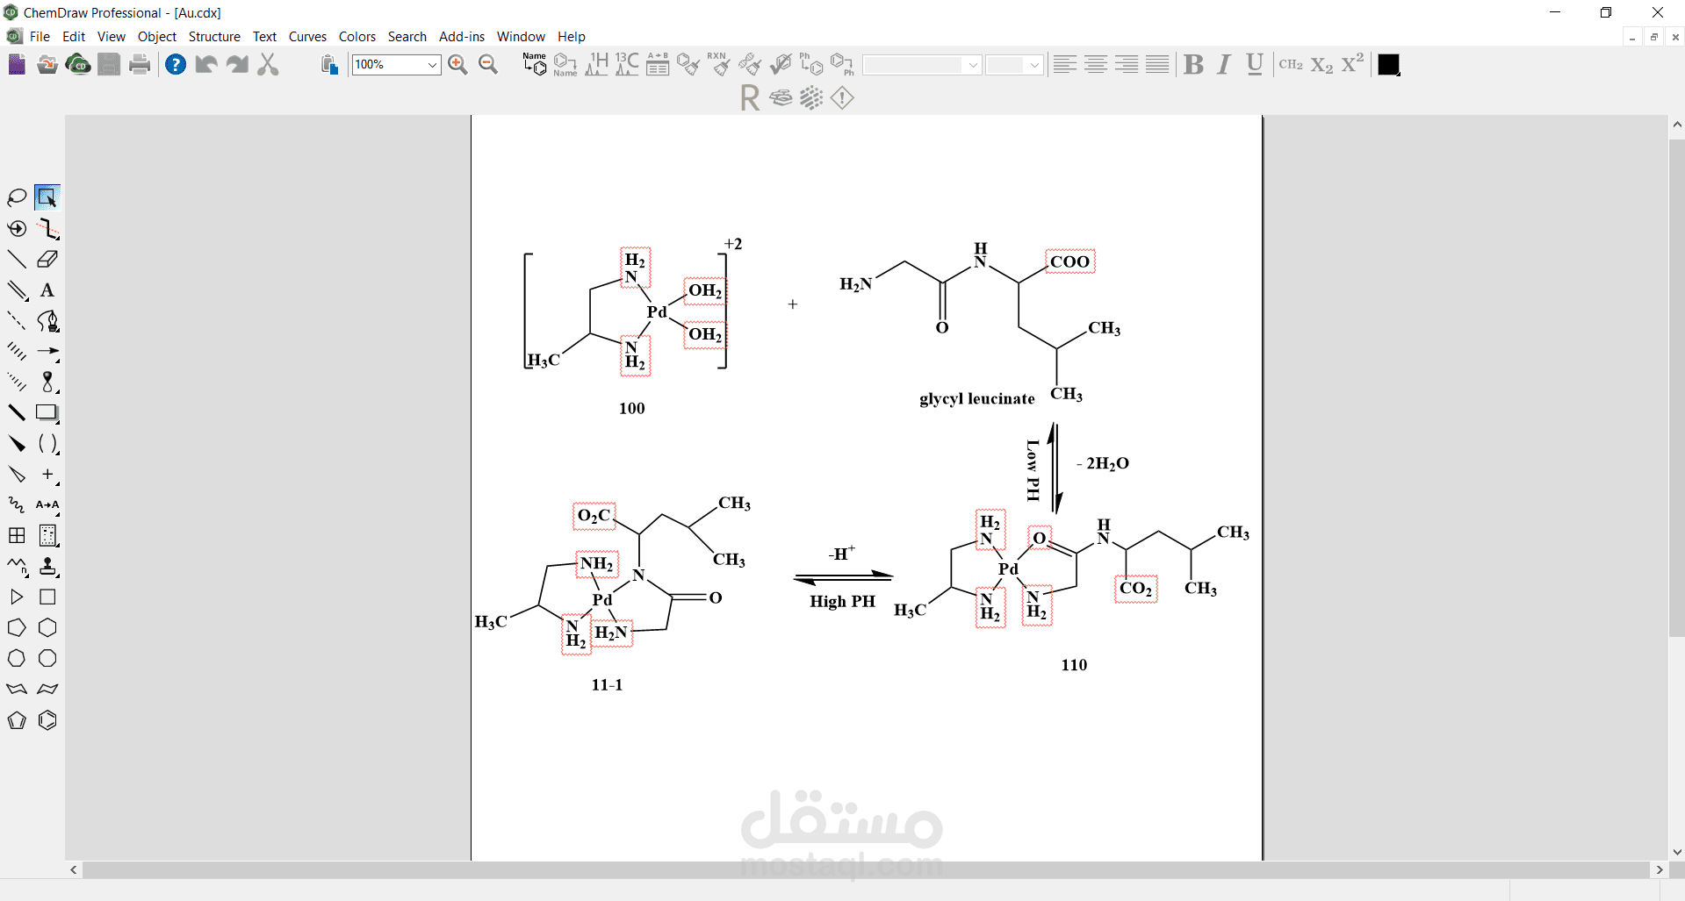Select the Benzene ring tool

(x=47, y=721)
